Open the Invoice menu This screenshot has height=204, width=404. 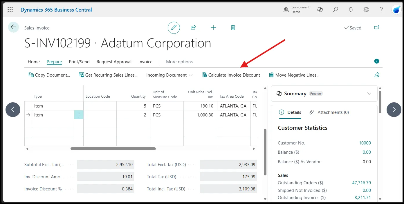coord(145,62)
